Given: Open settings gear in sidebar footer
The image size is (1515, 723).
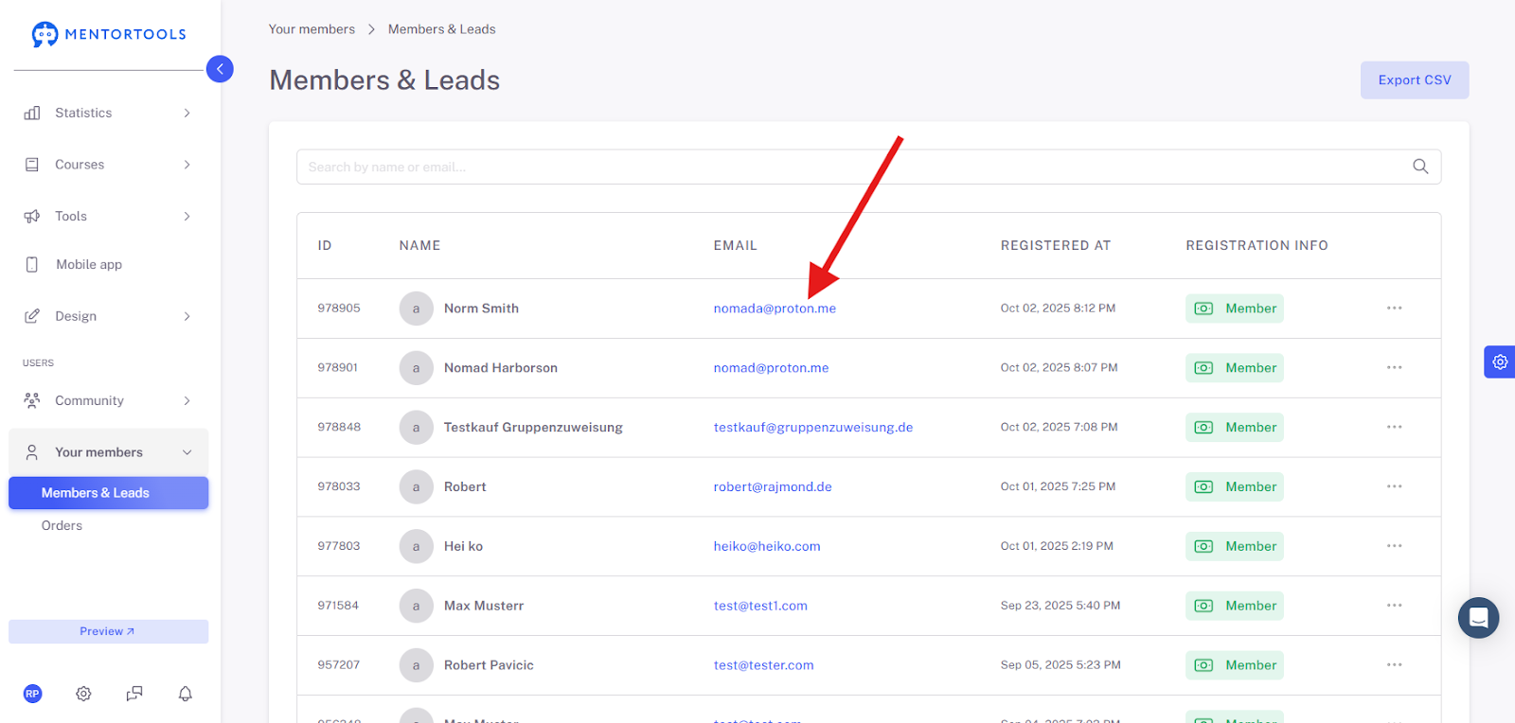Looking at the screenshot, I should (83, 694).
